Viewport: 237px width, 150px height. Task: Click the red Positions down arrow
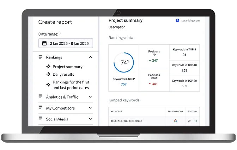(150, 84)
